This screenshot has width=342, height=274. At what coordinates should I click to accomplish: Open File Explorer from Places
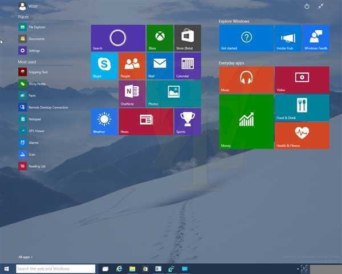pyautogui.click(x=32, y=27)
